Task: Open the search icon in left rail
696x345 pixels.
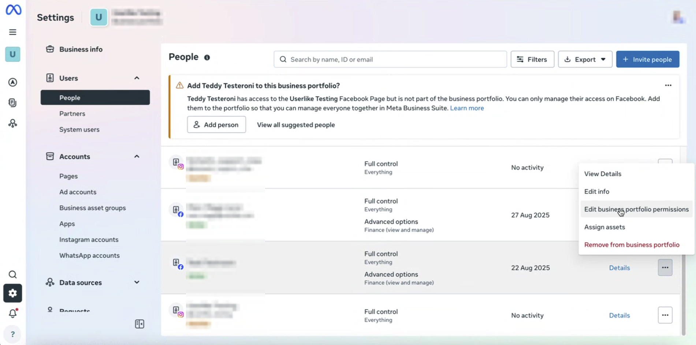Action: coord(13,274)
